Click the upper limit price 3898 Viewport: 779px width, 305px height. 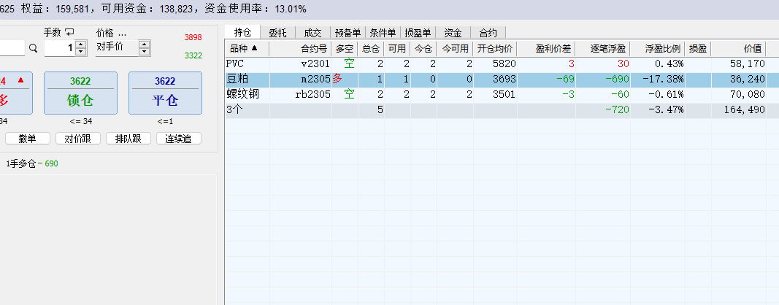tap(193, 37)
